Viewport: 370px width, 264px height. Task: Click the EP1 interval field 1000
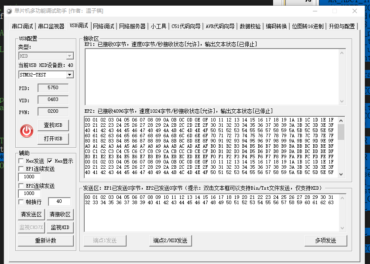click(29, 177)
